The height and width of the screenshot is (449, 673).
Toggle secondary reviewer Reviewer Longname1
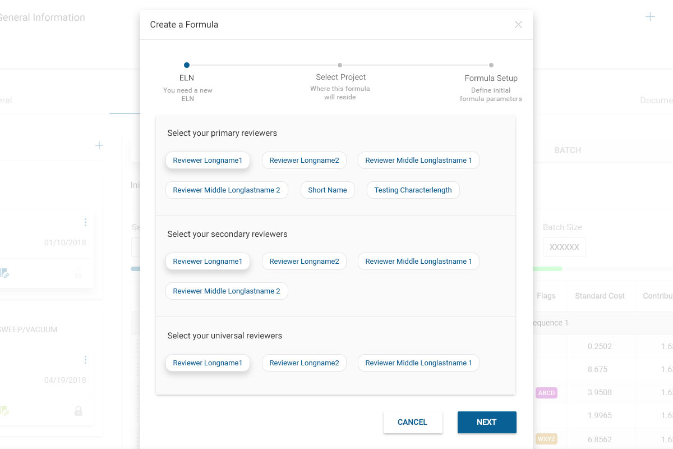[x=208, y=262]
